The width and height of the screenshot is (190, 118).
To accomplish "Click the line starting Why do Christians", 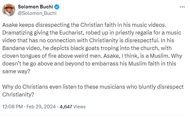I will coord(93,87).
